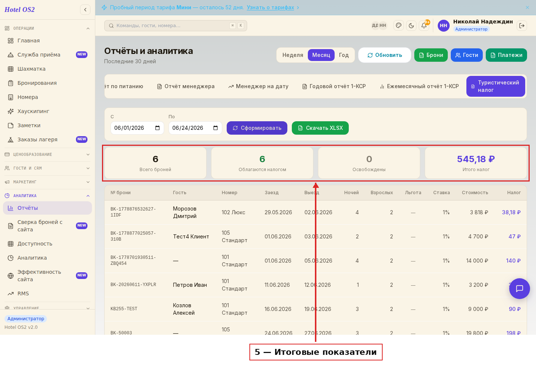
Task: Download report with Скачать XLSX
Action: [320, 128]
